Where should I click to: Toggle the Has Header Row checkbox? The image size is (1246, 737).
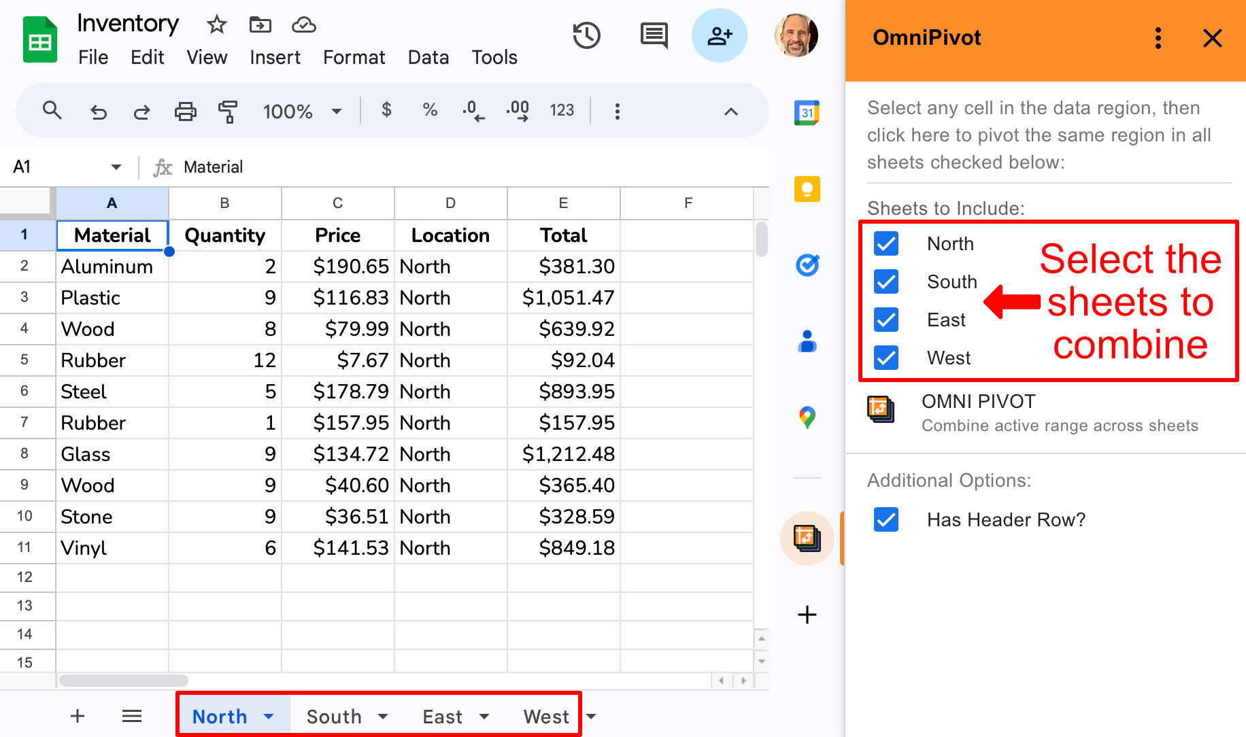point(886,519)
